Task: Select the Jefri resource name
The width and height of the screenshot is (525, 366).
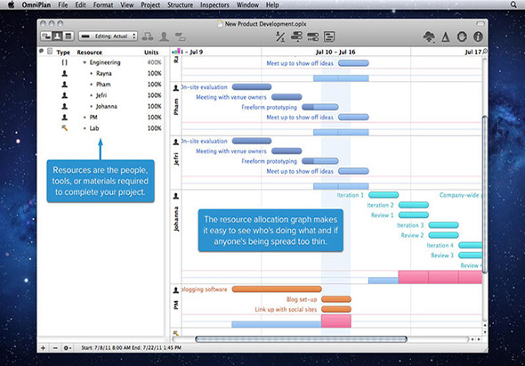Action: (101, 95)
